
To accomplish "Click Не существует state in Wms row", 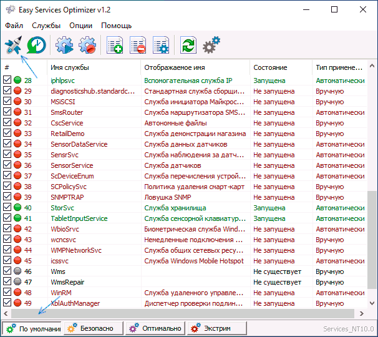I will tap(277, 271).
